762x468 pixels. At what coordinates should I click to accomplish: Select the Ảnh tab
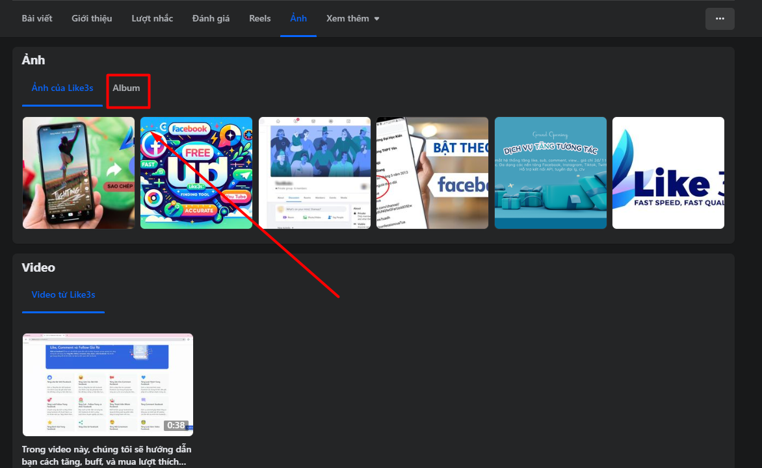298,18
